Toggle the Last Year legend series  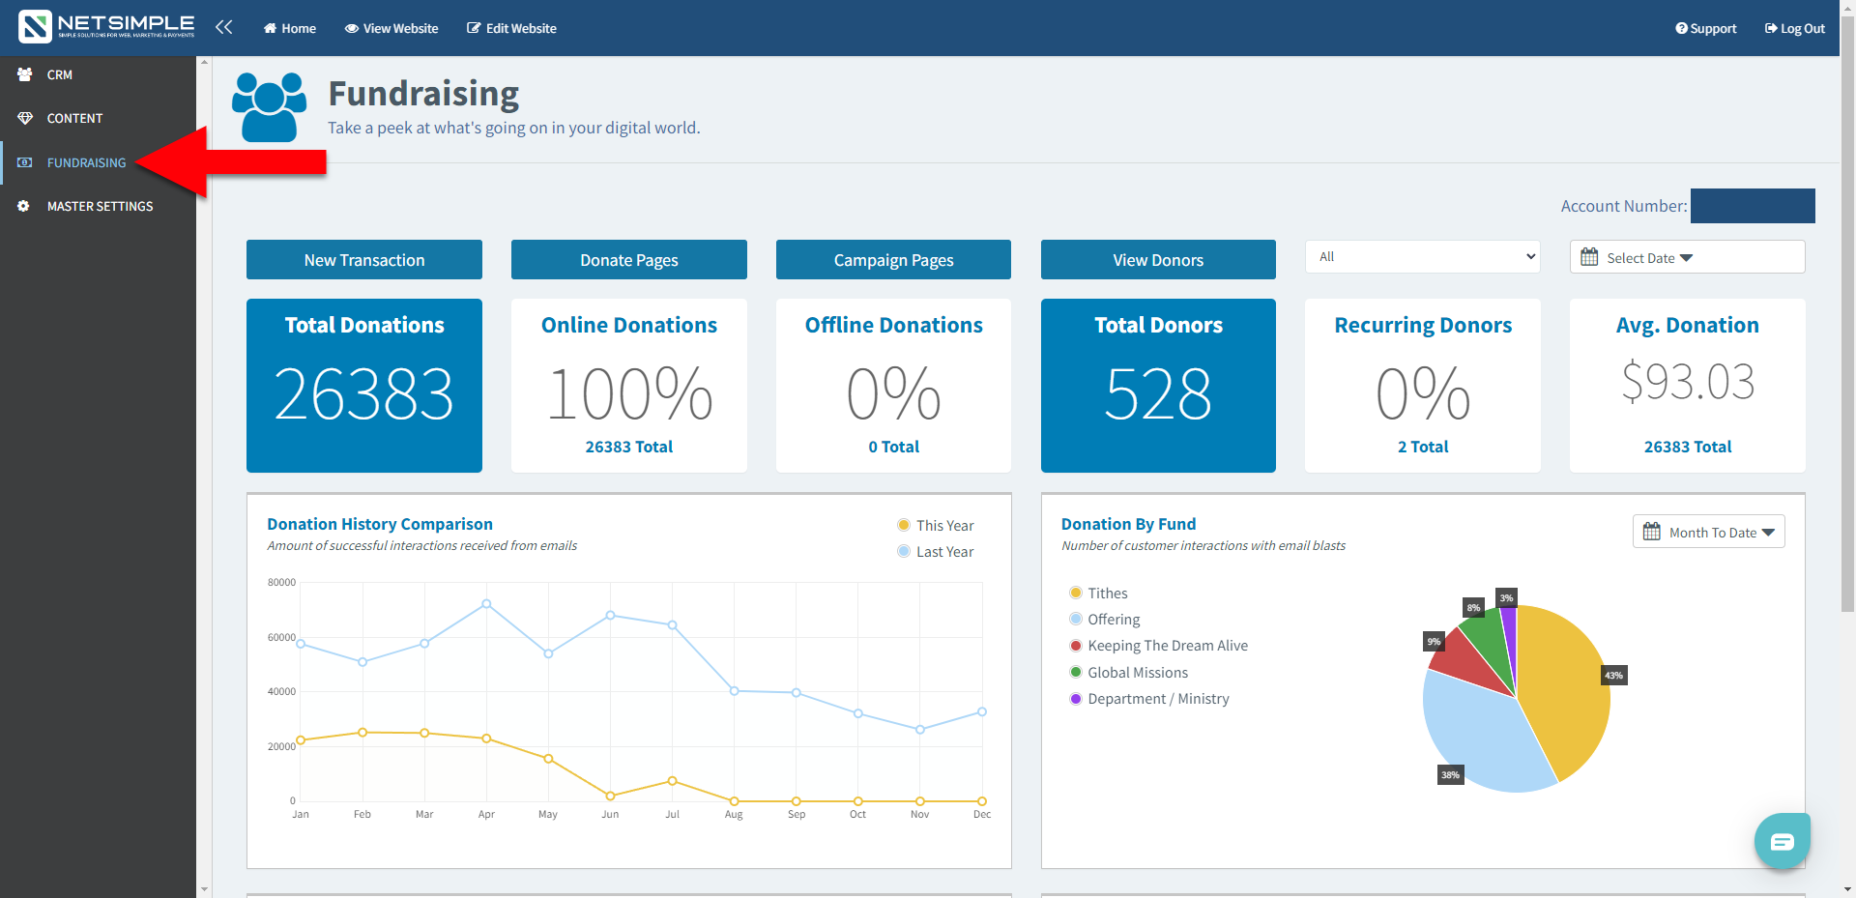935,551
